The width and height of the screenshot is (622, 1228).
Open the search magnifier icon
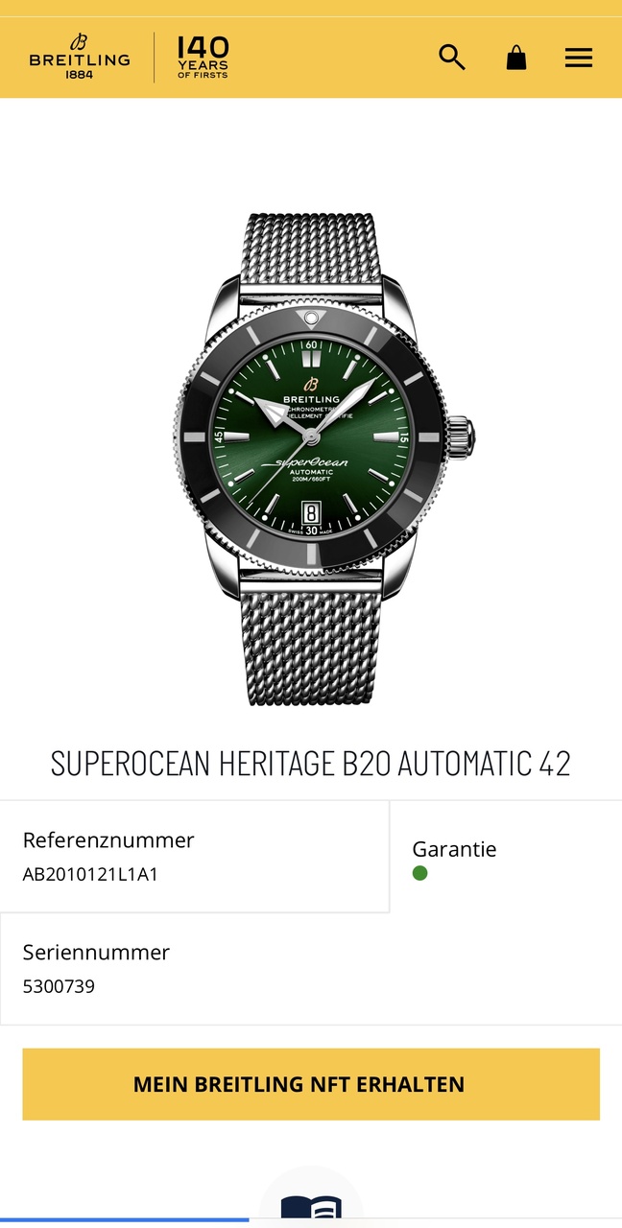[452, 58]
